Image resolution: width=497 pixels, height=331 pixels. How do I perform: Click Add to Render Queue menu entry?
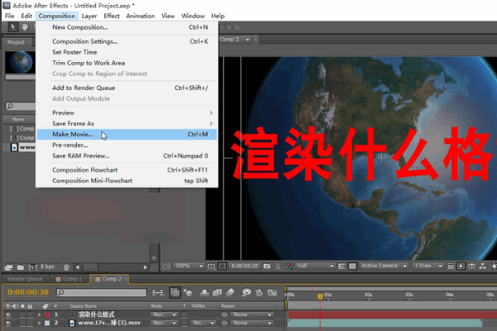coord(84,88)
